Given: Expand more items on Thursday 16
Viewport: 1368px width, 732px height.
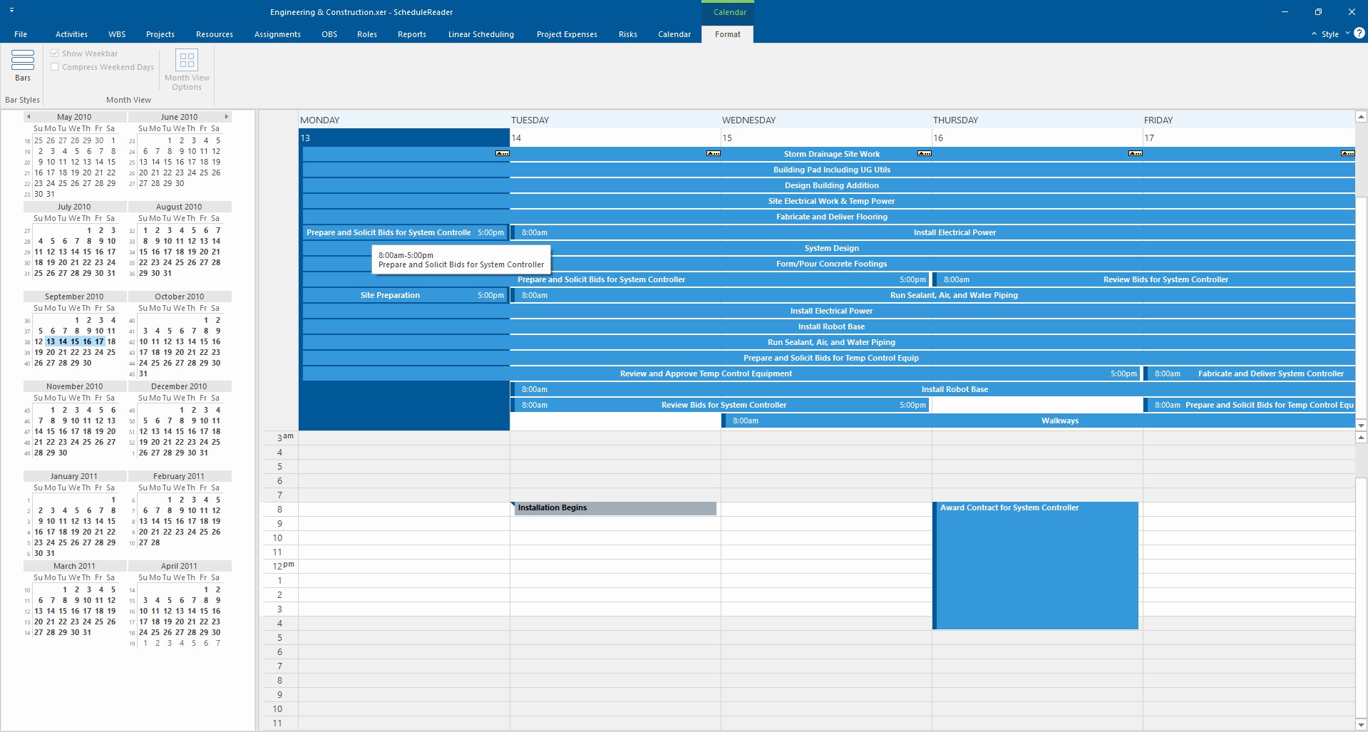Looking at the screenshot, I should 1136,153.
